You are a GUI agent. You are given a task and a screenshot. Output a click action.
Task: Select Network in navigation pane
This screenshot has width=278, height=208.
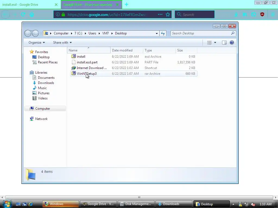[41, 119]
